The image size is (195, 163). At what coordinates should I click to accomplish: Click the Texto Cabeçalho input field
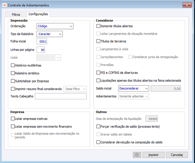click(61, 96)
